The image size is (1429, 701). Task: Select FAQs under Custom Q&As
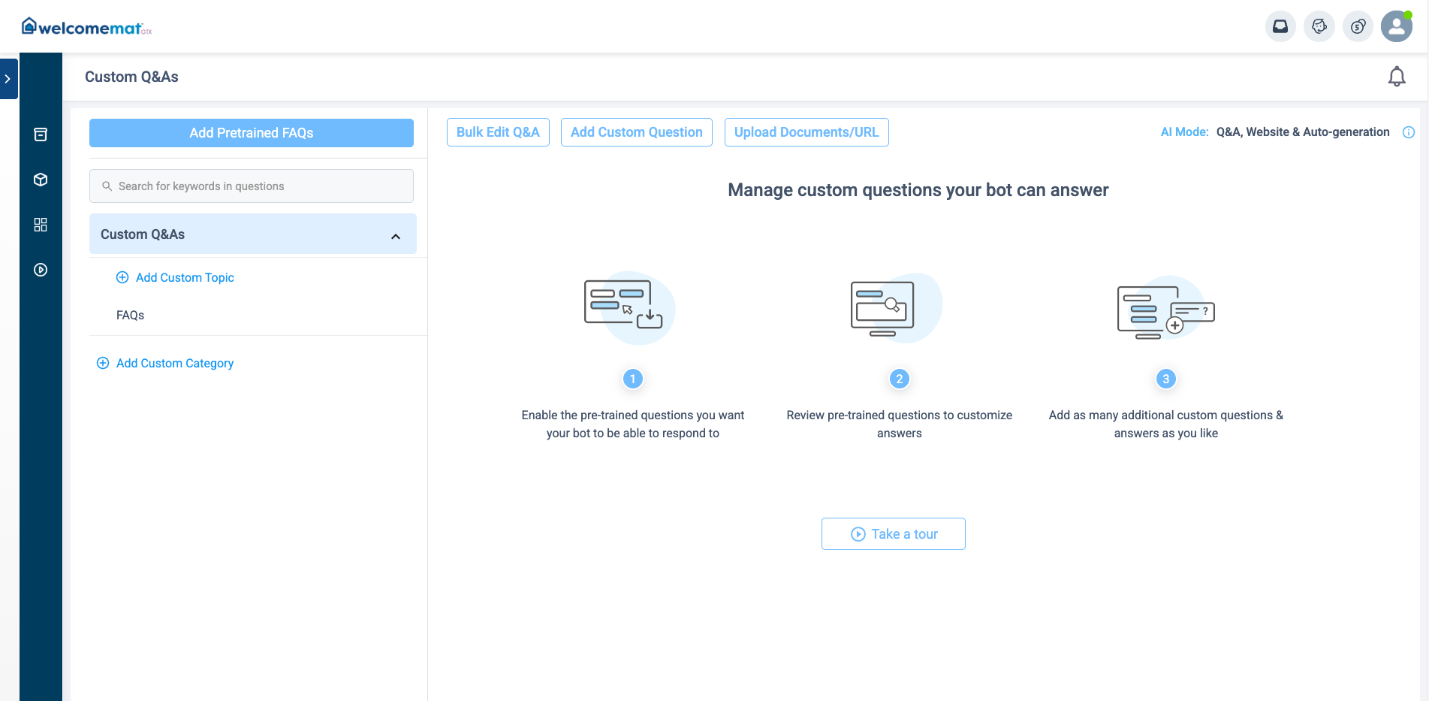pyautogui.click(x=130, y=315)
